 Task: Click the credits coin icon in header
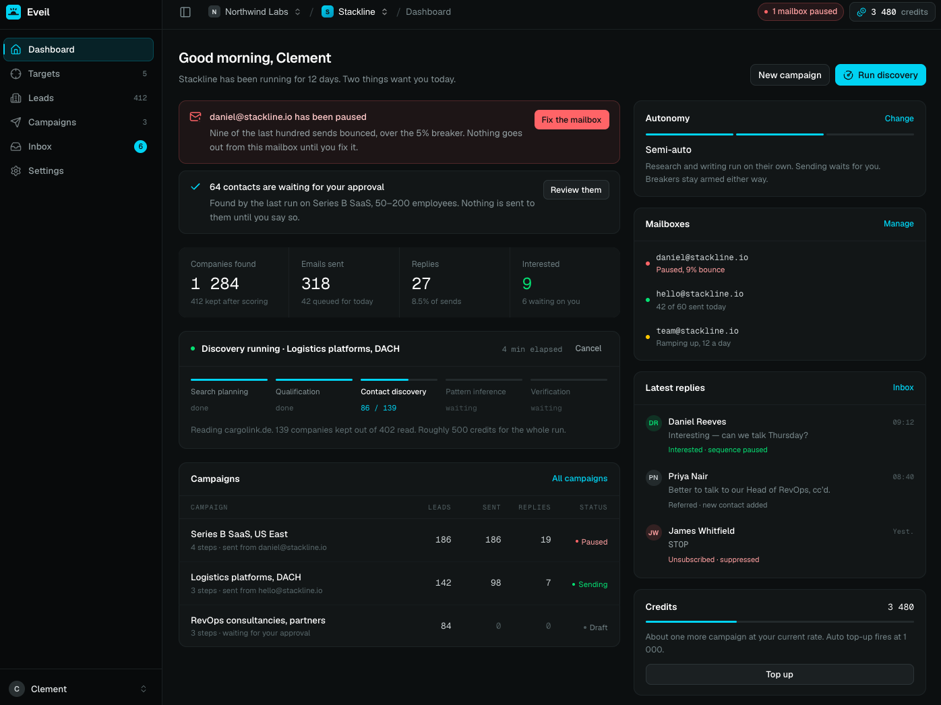coord(861,11)
